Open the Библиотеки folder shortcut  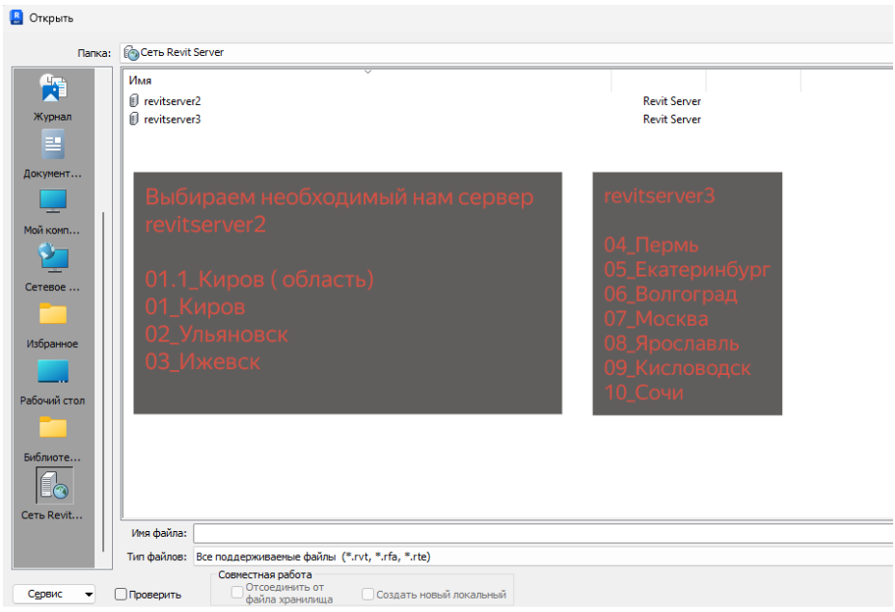(52, 439)
